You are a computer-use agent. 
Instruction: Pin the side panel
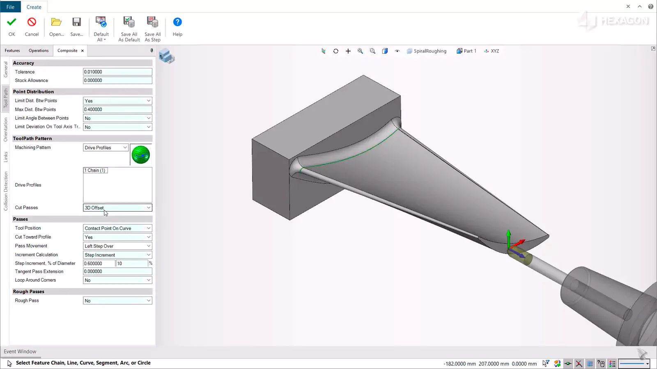[152, 50]
